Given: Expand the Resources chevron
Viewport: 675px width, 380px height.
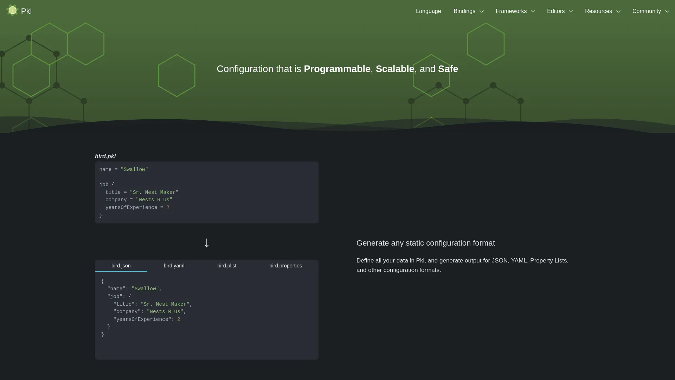Looking at the screenshot, I should click(618, 12).
